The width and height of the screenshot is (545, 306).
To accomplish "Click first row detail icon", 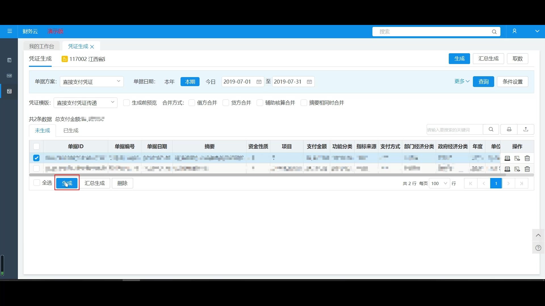I will (x=517, y=158).
